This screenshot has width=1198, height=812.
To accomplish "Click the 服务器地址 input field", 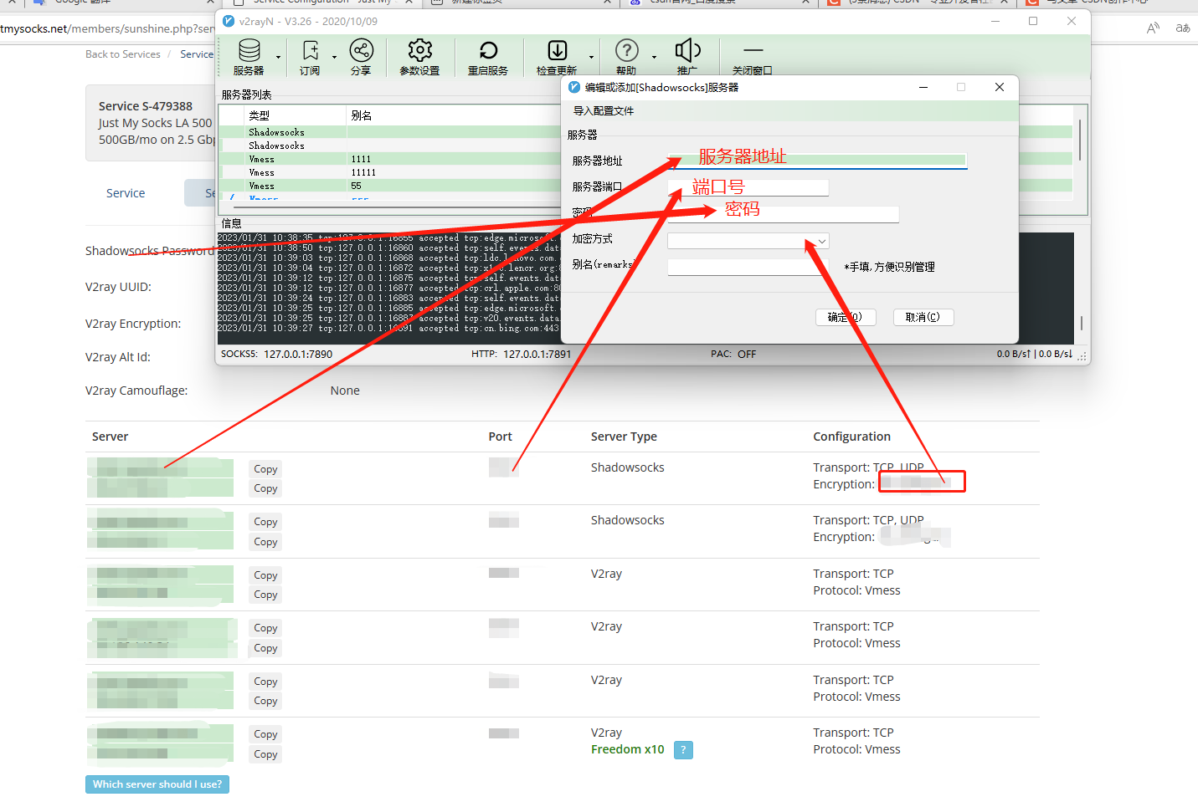I will click(x=817, y=161).
